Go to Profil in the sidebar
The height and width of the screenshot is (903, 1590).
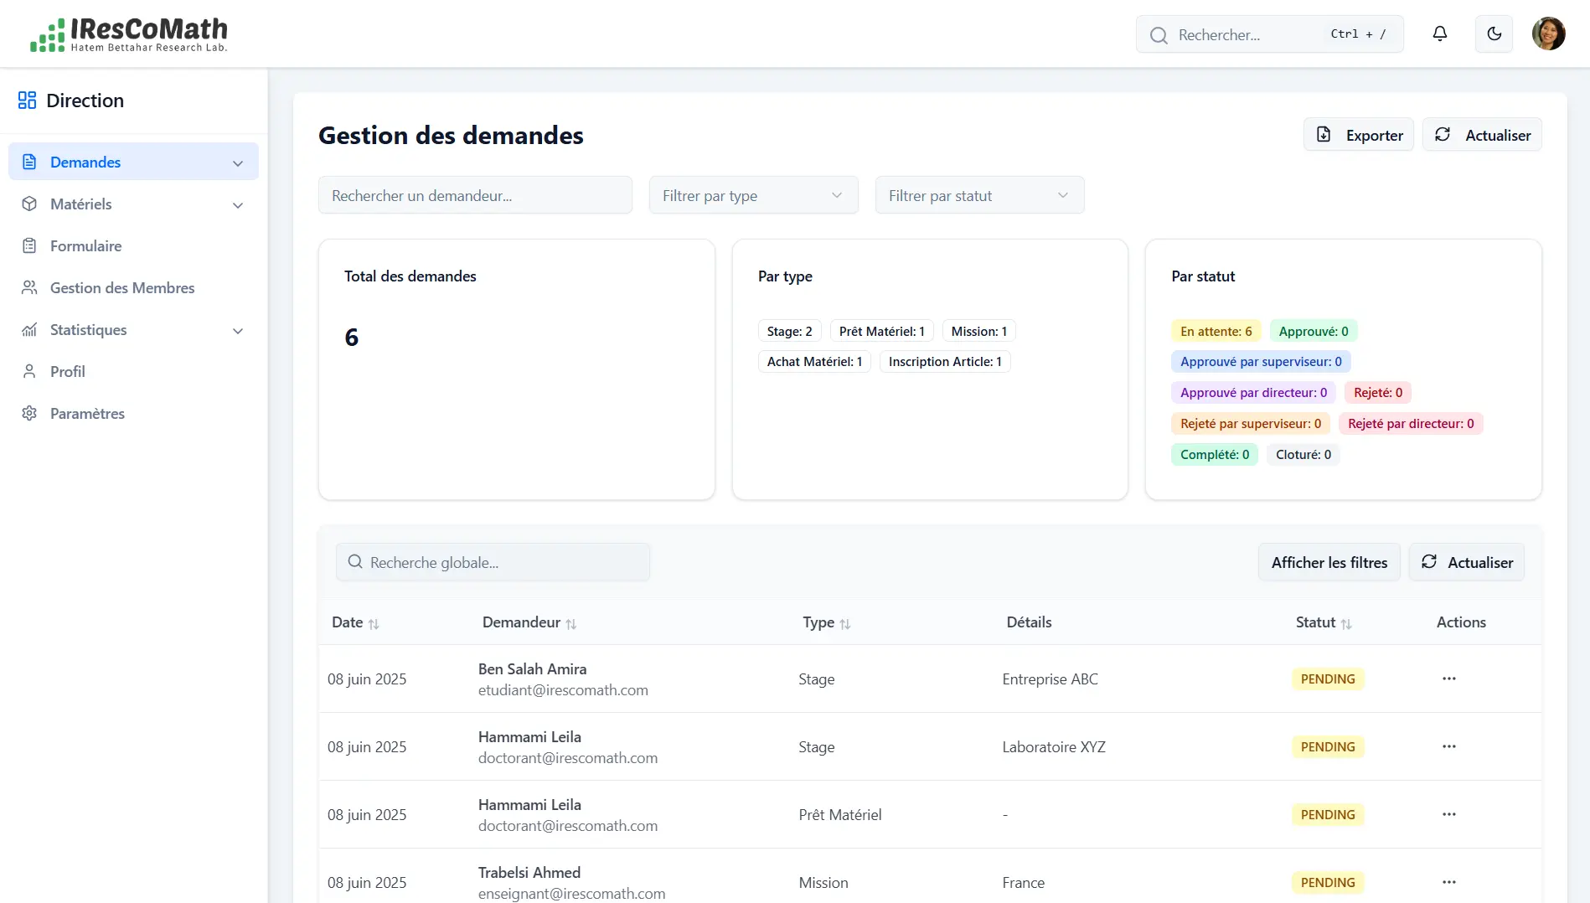67,371
